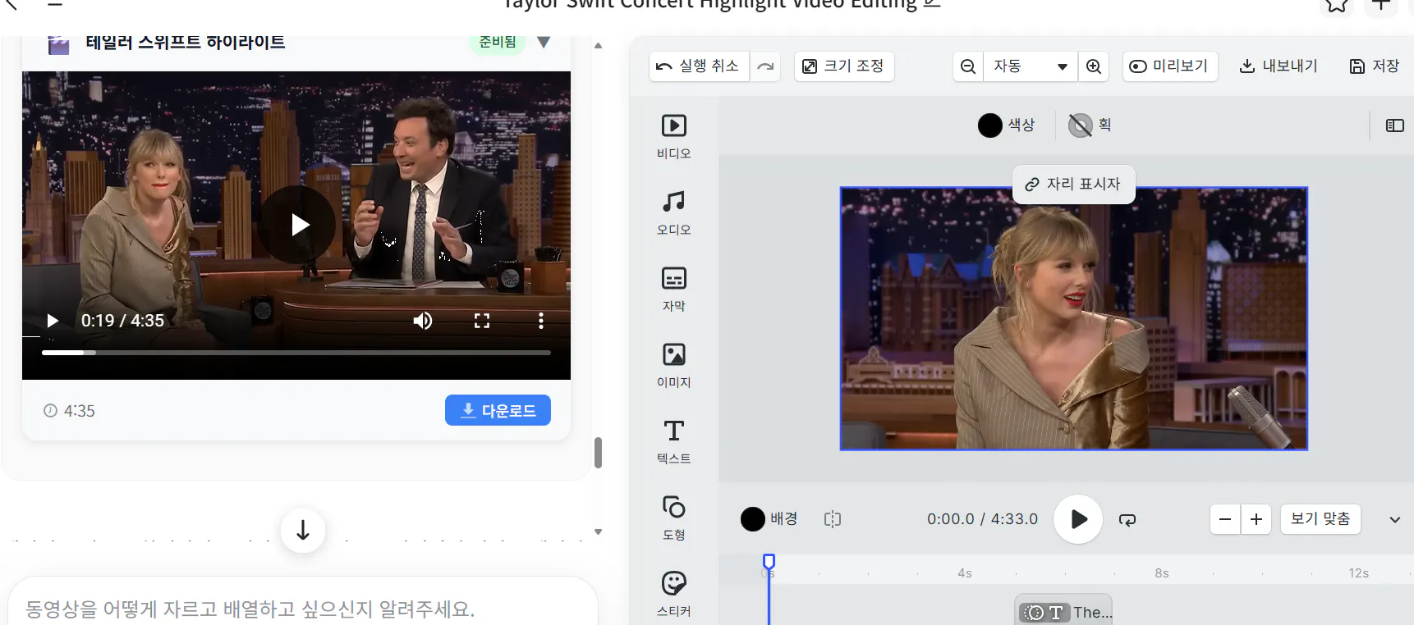Zoom out the canvas with magnifier minus
Screen dimensions: 1414x625
point(968,66)
